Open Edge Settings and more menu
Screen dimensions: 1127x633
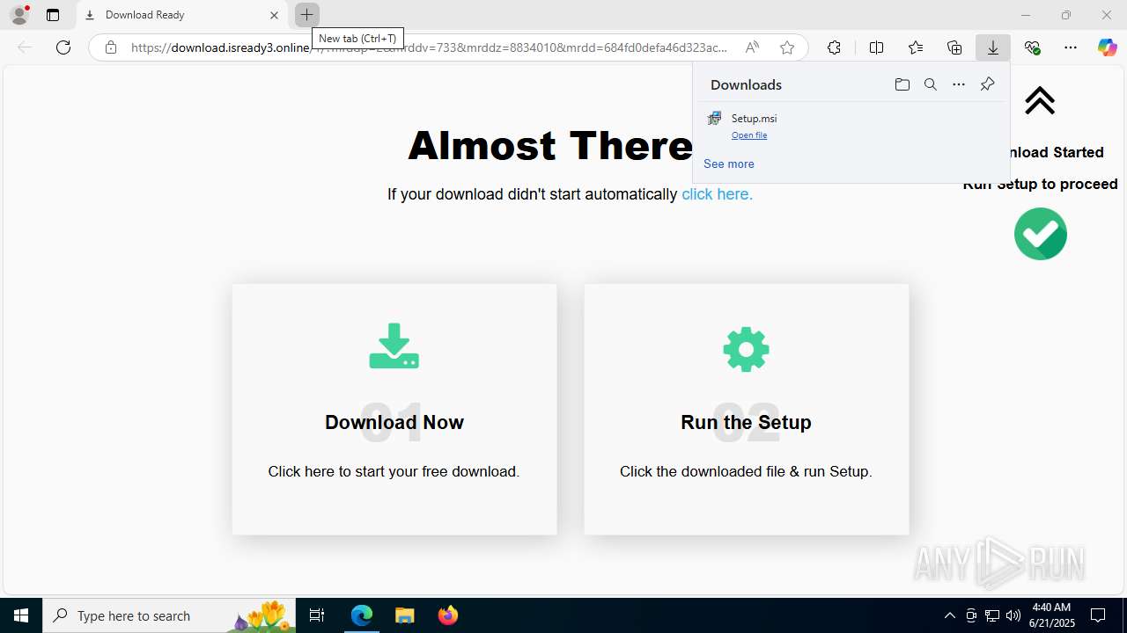click(1071, 47)
